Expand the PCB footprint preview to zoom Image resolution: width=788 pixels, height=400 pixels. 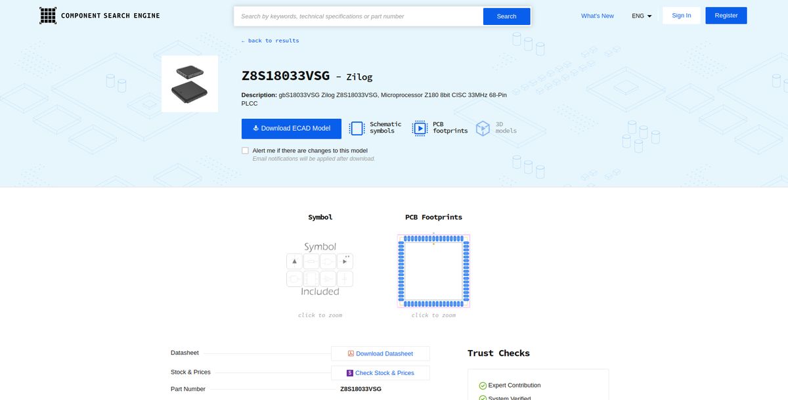[433, 271]
